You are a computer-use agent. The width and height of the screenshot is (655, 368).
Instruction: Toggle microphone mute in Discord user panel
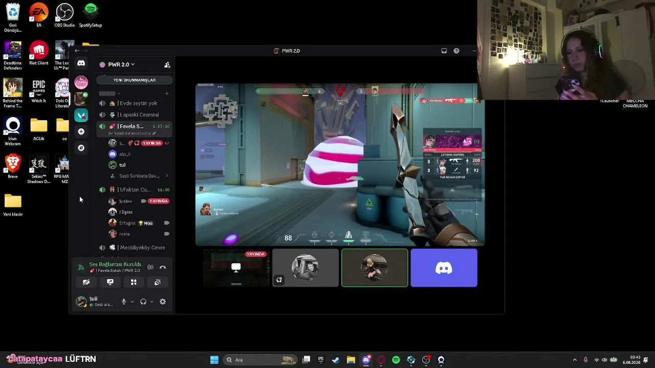[123, 302]
